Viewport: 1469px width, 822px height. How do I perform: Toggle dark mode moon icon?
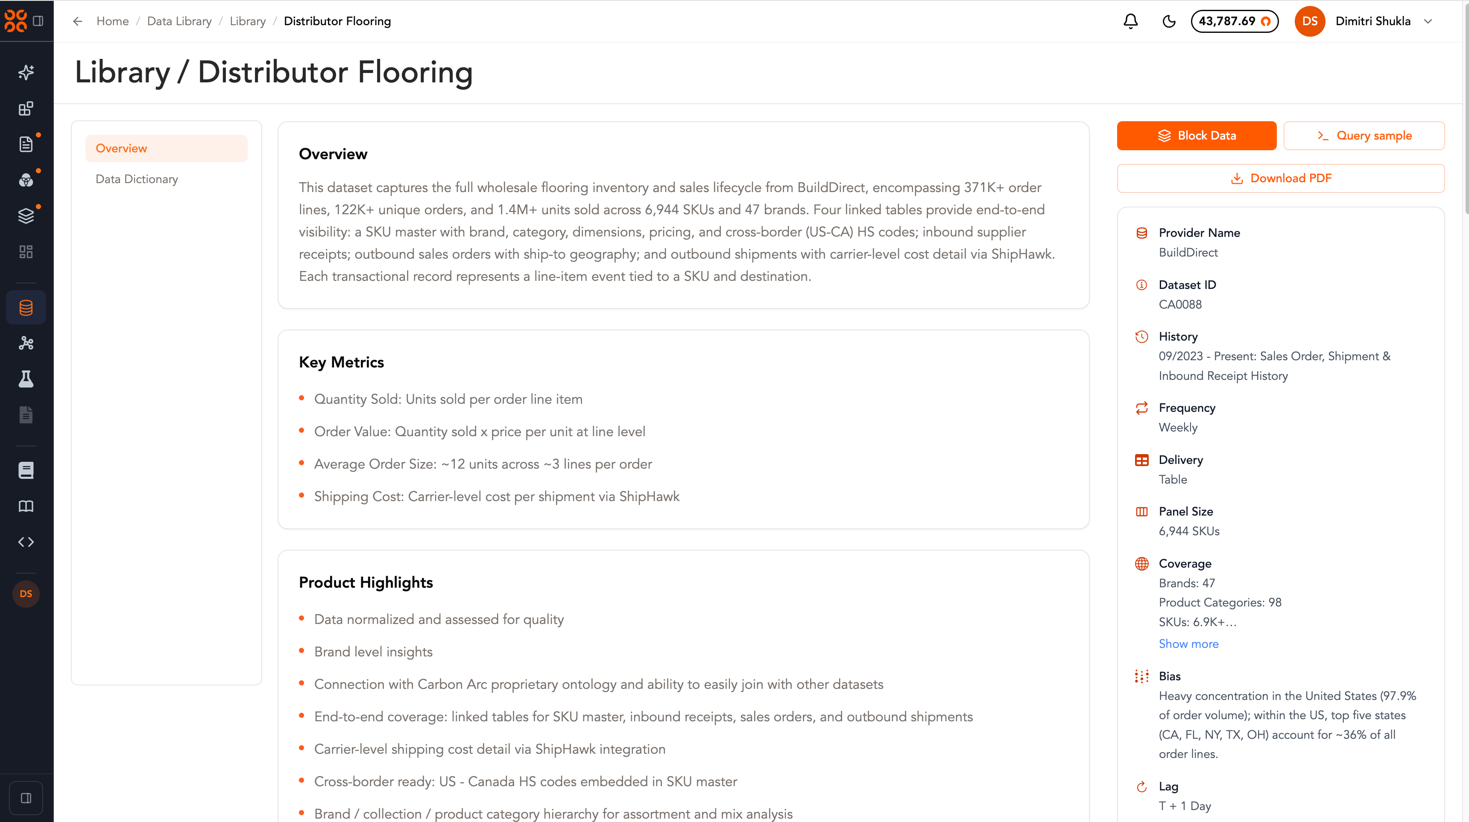click(x=1168, y=21)
